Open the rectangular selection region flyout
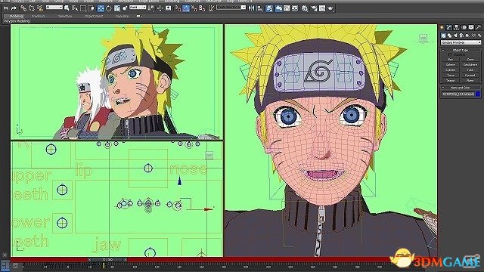484x272 pixels. (x=83, y=8)
